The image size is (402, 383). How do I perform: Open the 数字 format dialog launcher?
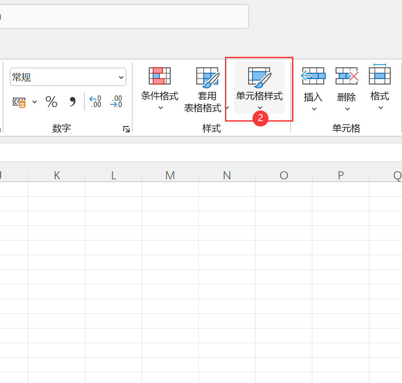[x=126, y=129]
